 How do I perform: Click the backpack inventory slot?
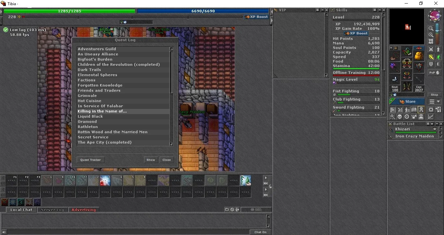(x=419, y=56)
